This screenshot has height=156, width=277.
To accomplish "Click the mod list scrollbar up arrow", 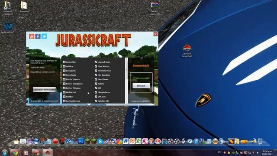I will [126, 59].
